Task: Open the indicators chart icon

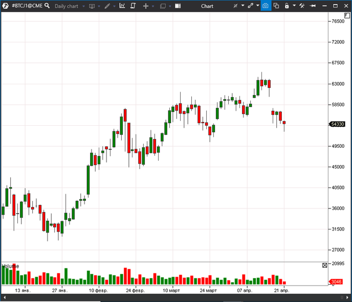Action: (122, 6)
